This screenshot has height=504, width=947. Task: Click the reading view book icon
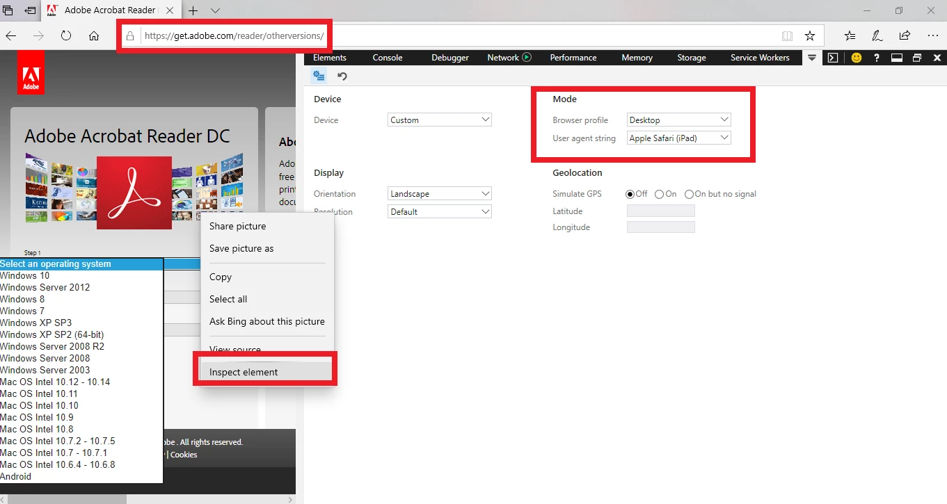787,35
